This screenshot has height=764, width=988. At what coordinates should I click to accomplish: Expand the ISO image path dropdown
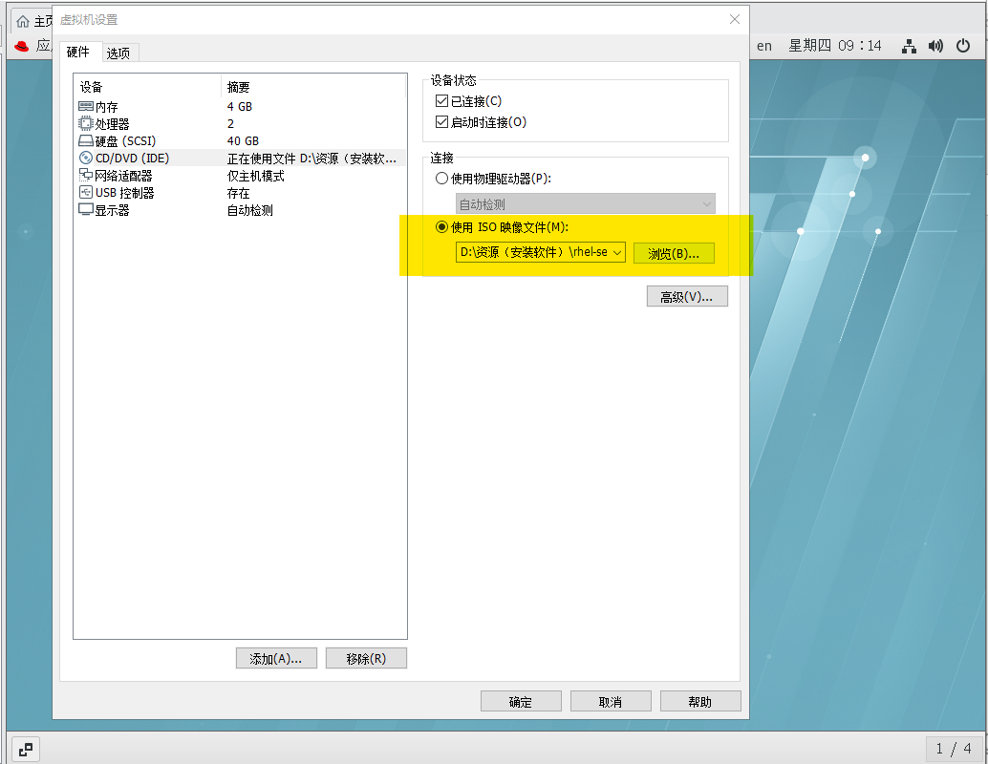pyautogui.click(x=616, y=252)
